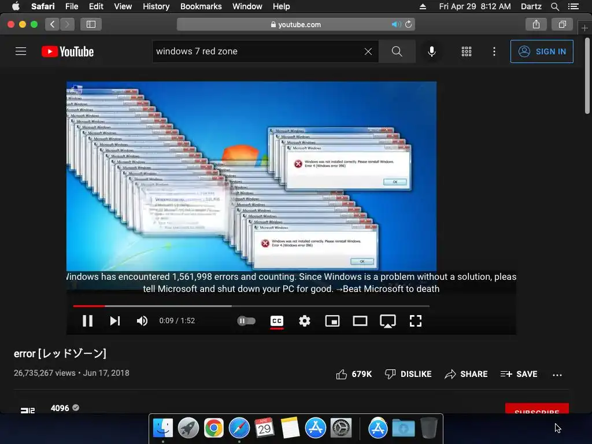Viewport: 592px width, 444px height.
Task: Open the three-dot YouTube settings menu
Action: pyautogui.click(x=494, y=51)
